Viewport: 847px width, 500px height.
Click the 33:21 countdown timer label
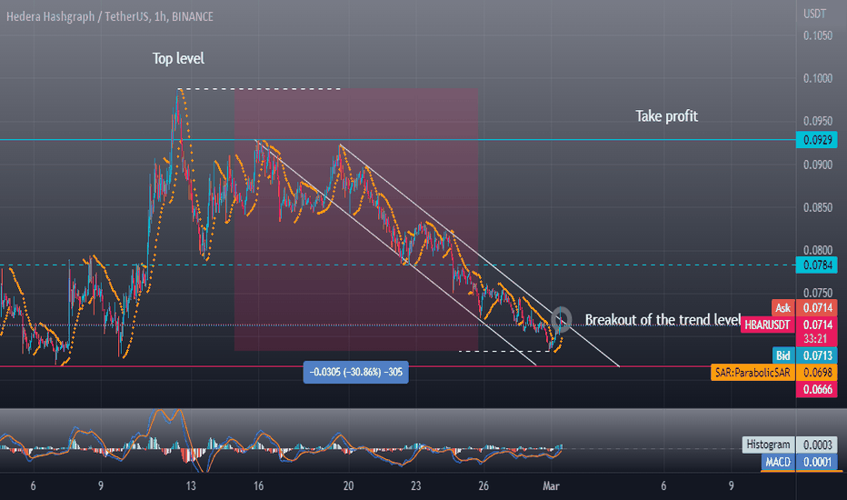815,339
